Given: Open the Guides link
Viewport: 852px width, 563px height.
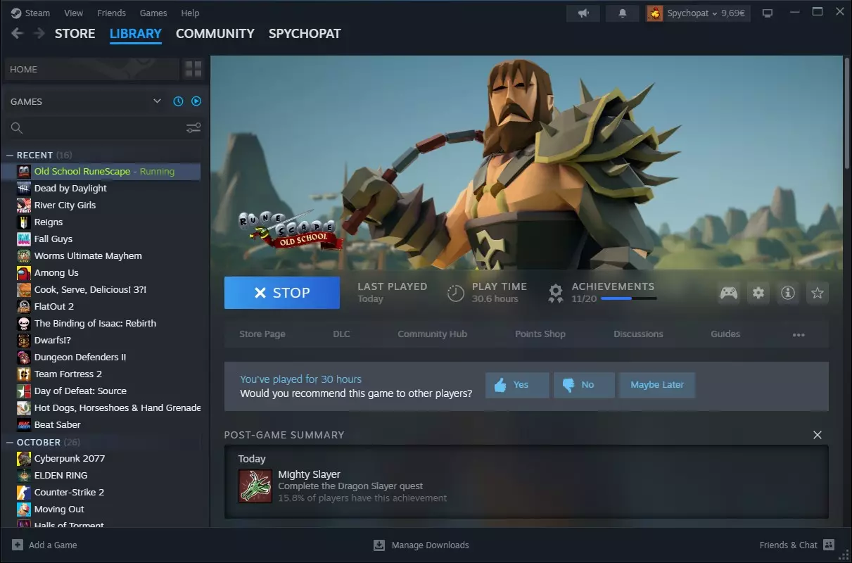Looking at the screenshot, I should click(725, 334).
